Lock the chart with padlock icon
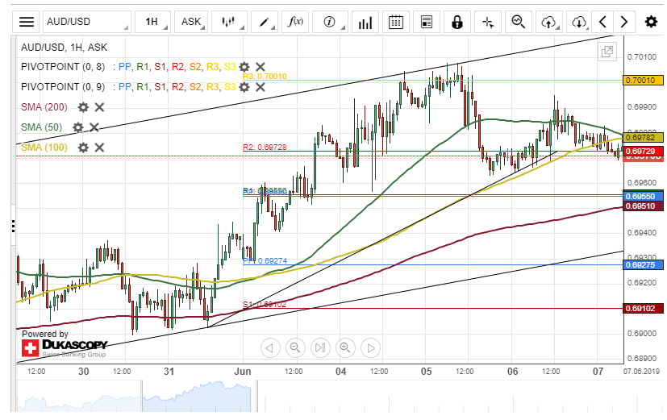The height and width of the screenshot is (420, 667). [x=457, y=22]
